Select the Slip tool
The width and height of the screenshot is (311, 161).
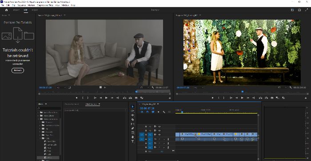[132, 124]
